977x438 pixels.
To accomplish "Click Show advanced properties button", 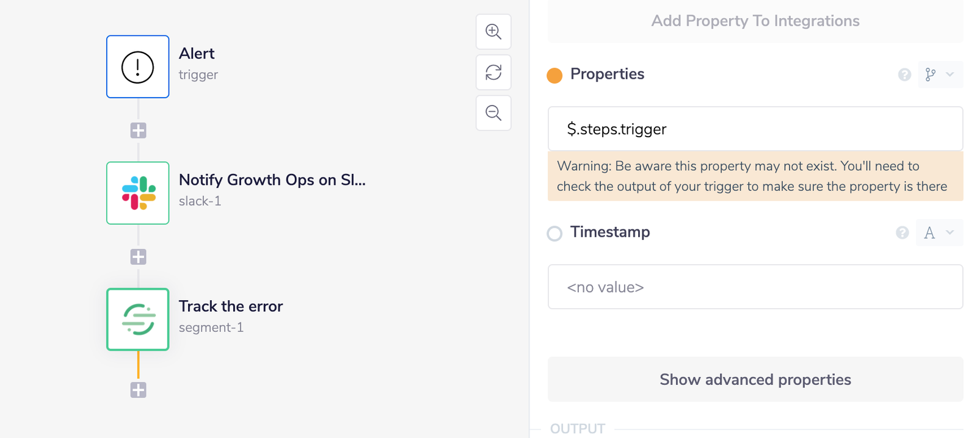I will tap(755, 379).
